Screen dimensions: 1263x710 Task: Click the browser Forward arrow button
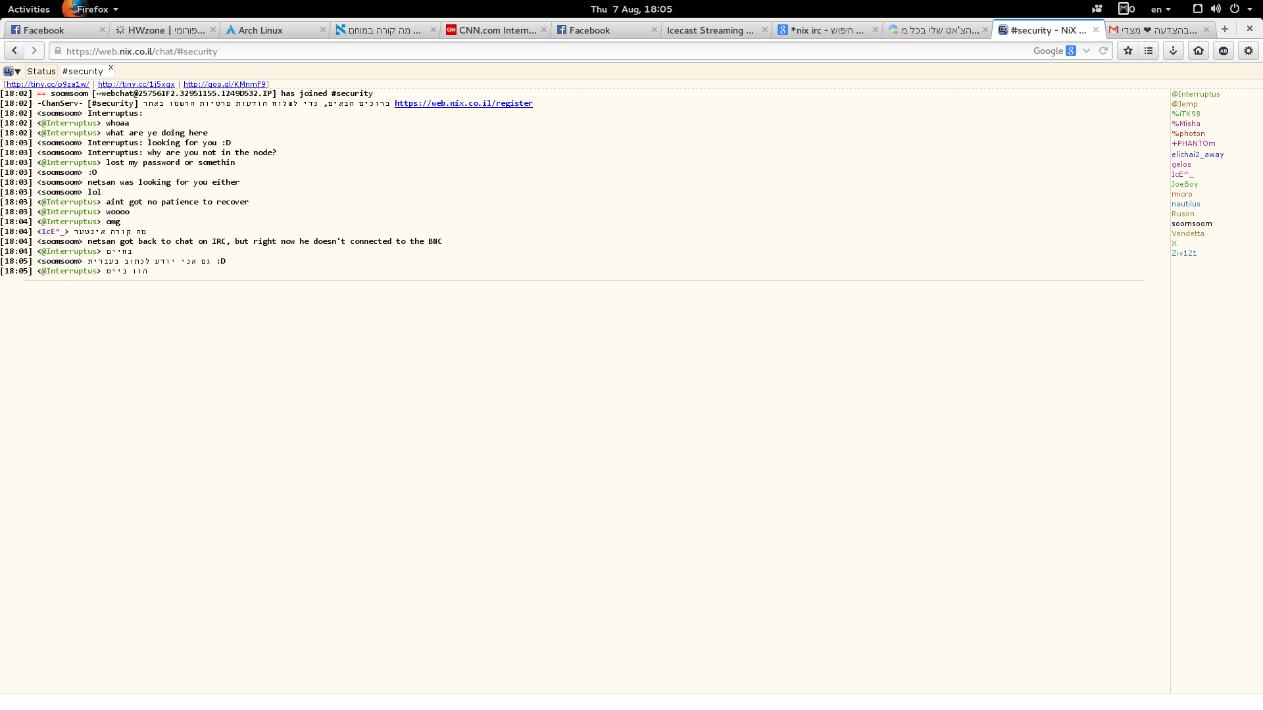[x=34, y=51]
